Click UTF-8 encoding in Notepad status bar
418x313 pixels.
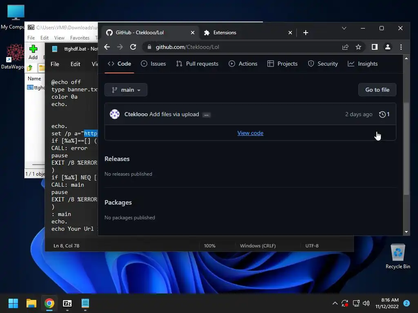coord(312,246)
